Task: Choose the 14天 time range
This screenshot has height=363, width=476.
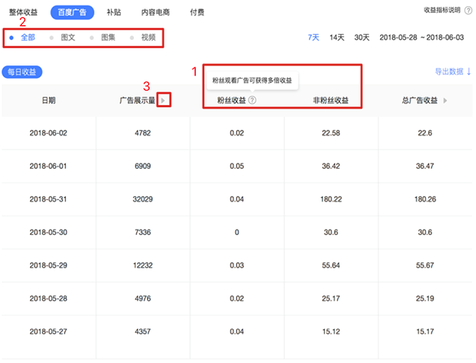Action: tap(337, 37)
